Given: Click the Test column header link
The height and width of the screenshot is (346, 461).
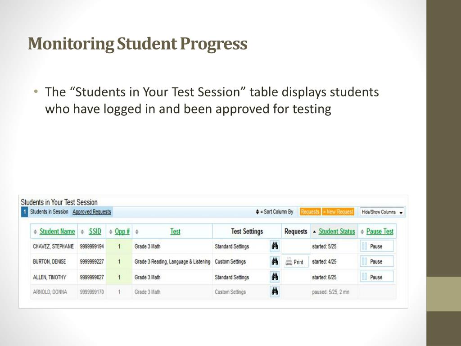Looking at the screenshot, I should [x=175, y=232].
